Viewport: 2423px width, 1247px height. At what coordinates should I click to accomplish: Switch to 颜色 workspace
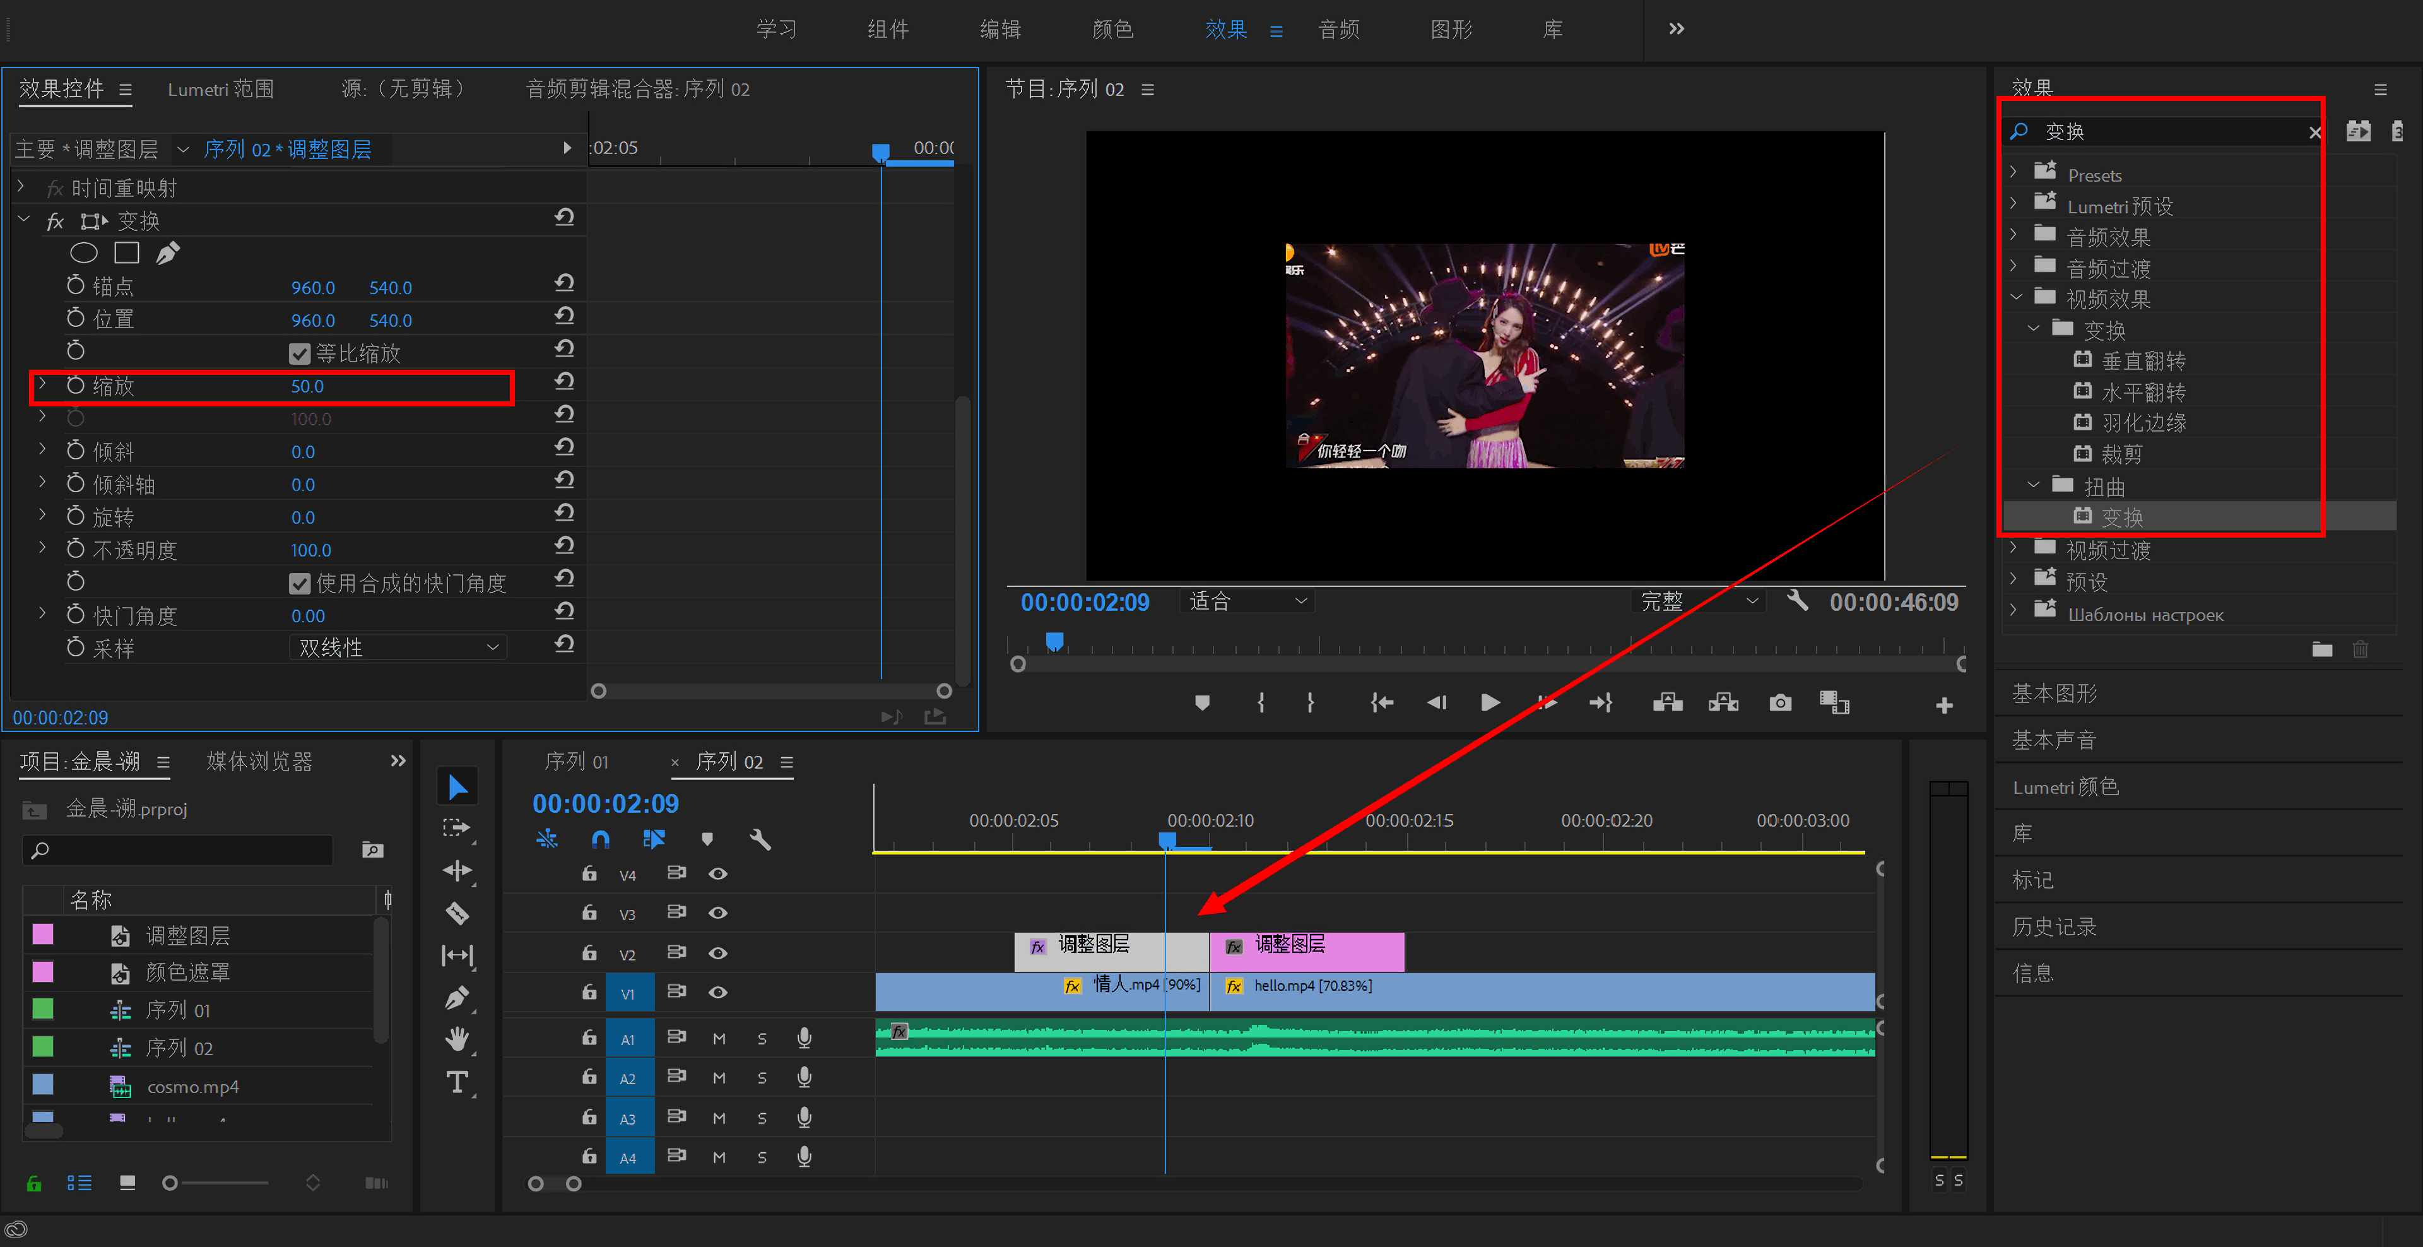(x=1112, y=28)
